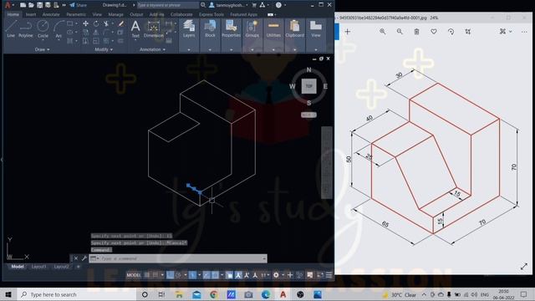Switch to the Insert ribbon tab
The width and height of the screenshot is (535, 301).
point(31,15)
